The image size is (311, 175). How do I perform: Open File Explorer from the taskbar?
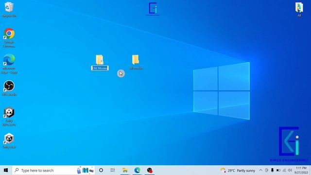tap(125, 170)
